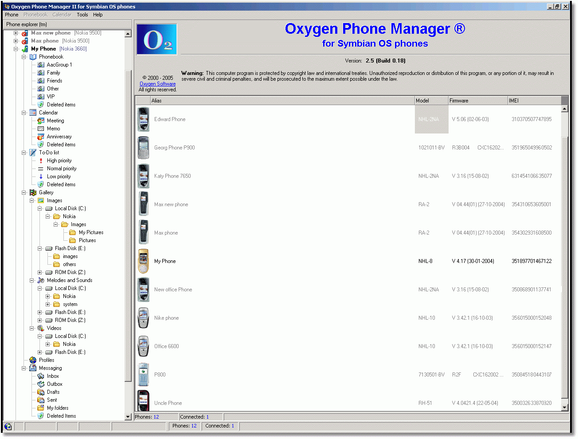The width and height of the screenshot is (578, 439).
Task: Open the Oxygen Software link
Action: pos(158,84)
